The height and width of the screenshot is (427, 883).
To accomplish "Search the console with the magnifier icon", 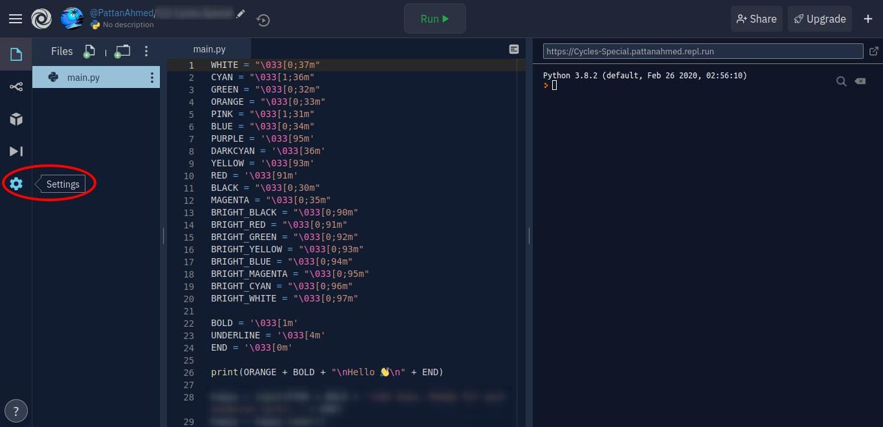I will pos(841,81).
